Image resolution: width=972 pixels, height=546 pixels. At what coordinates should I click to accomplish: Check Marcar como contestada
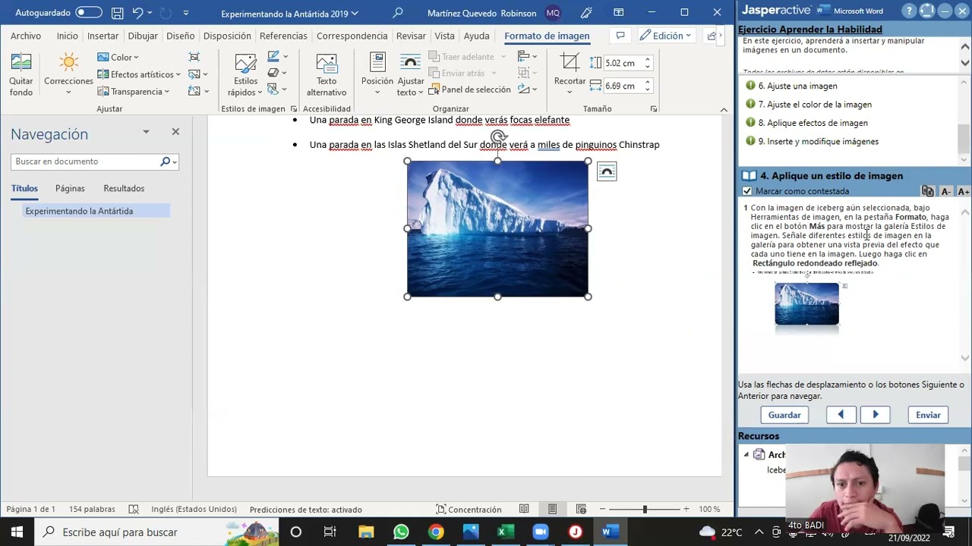coord(747,191)
